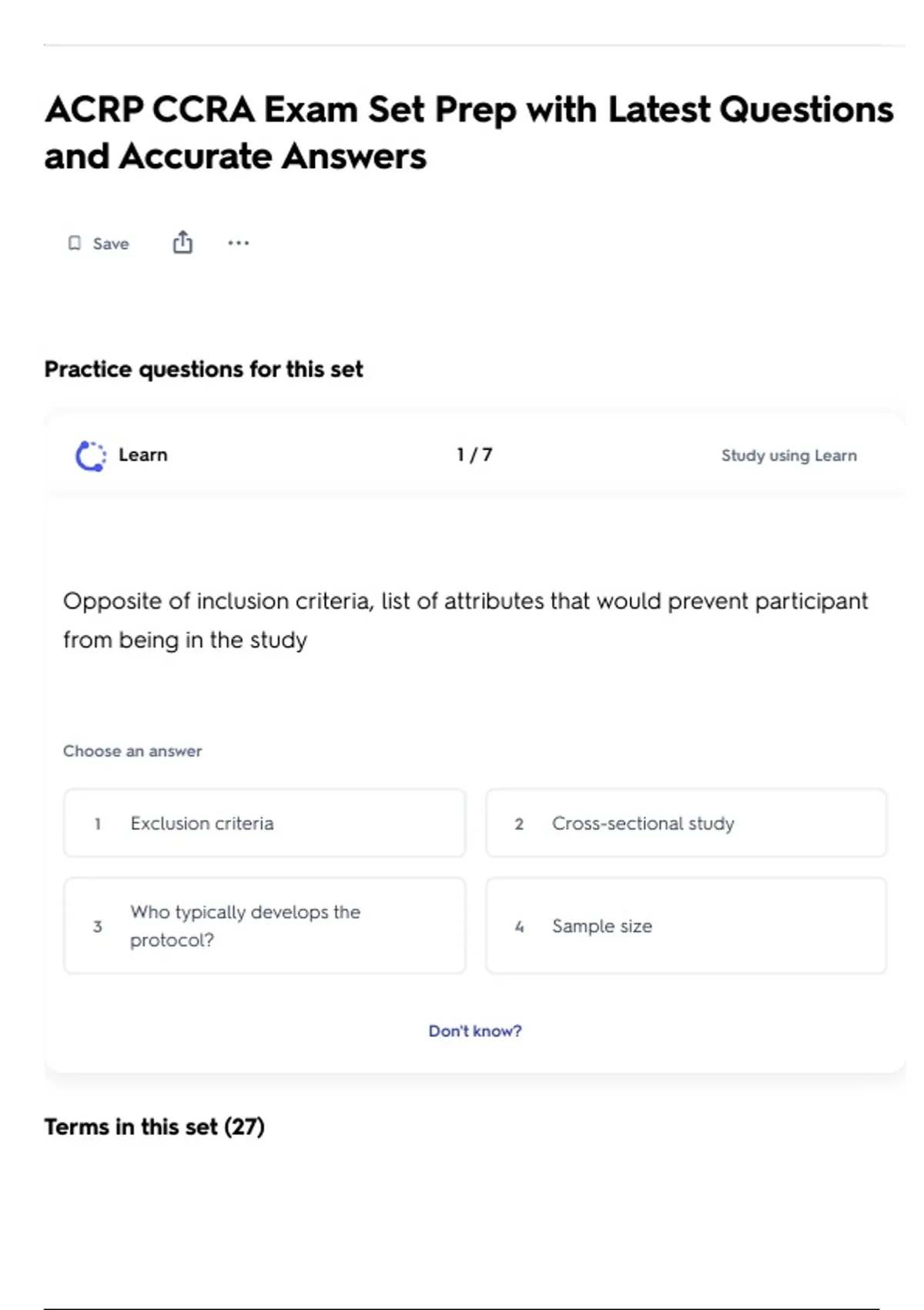924x1310 pixels.
Task: Pick "Who typically develops the protocol?" answer
Action: [245, 925]
